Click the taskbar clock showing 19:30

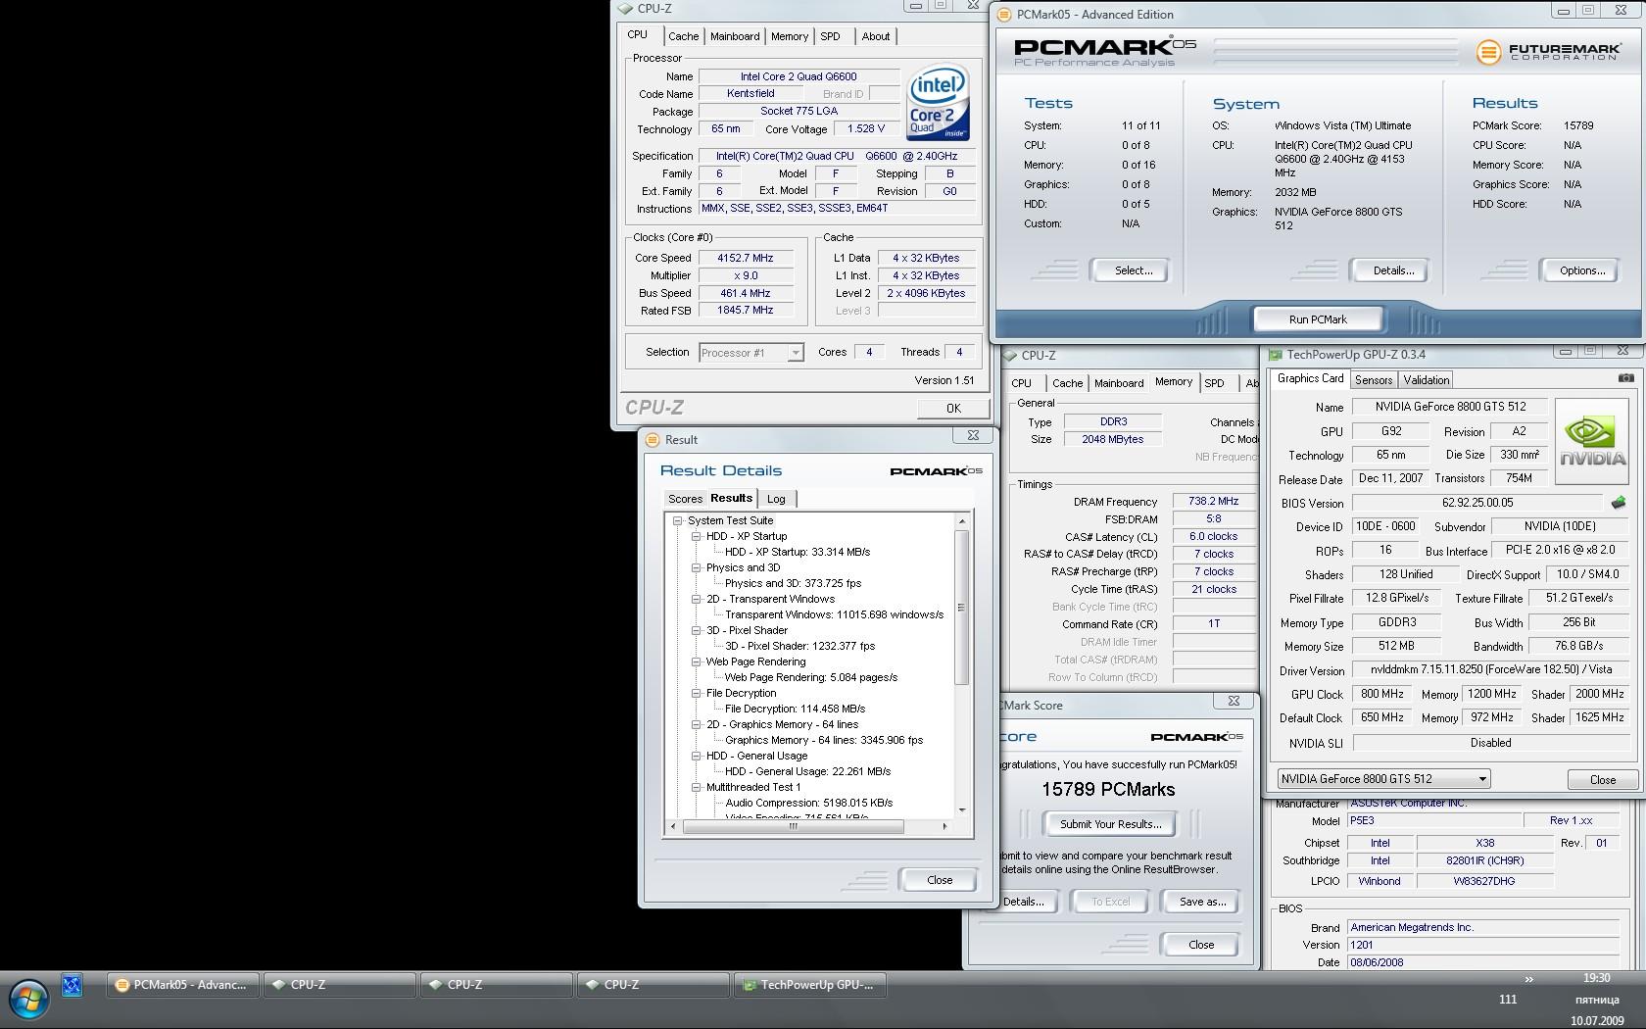point(1596,978)
